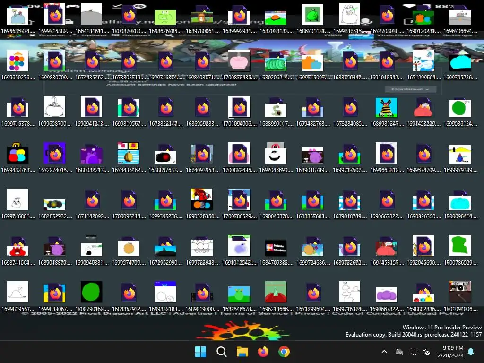Select desktop file 1689018789
The height and width of the screenshot is (363, 484).
313,158
